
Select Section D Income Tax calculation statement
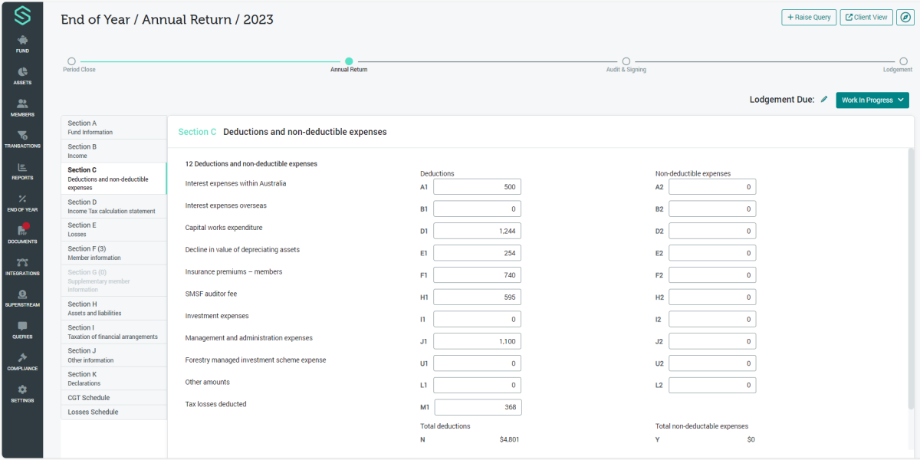tap(113, 207)
